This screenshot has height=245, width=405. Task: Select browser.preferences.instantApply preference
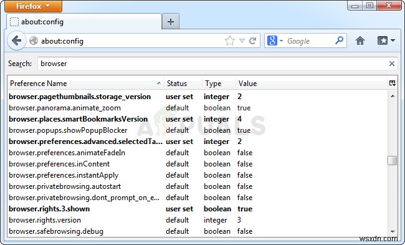[x=198, y=175]
